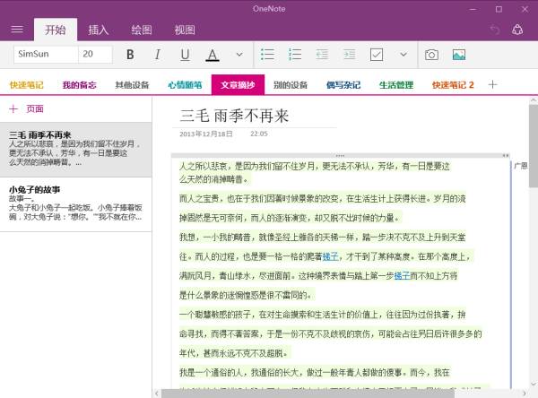The image size is (538, 398).
Task: Switch to the 插入 ribbon tab
Action: tap(98, 30)
